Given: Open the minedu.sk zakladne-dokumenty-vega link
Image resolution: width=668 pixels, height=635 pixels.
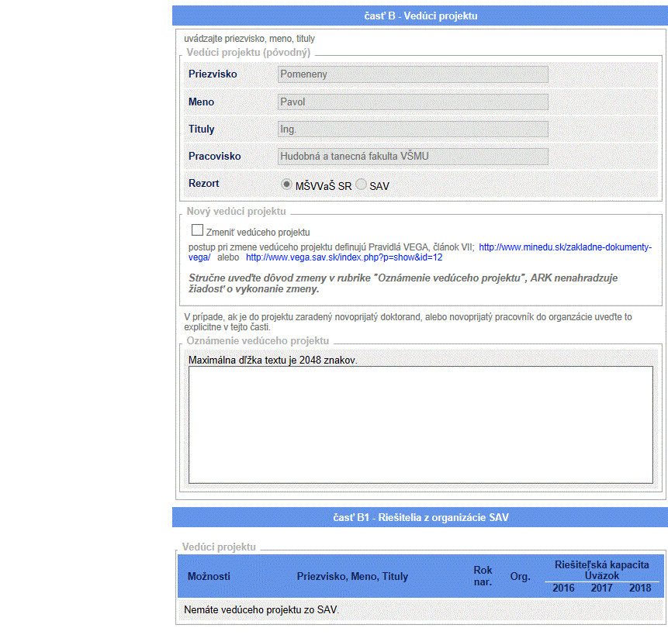Looking at the screenshot, I should (566, 247).
